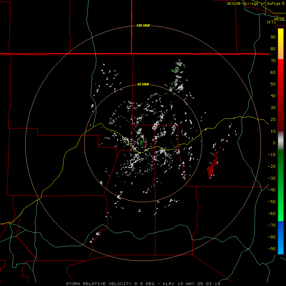The width and height of the screenshot is (286, 286).
Task: Click the gray near-zero segment of color bar
Action: tap(281, 141)
